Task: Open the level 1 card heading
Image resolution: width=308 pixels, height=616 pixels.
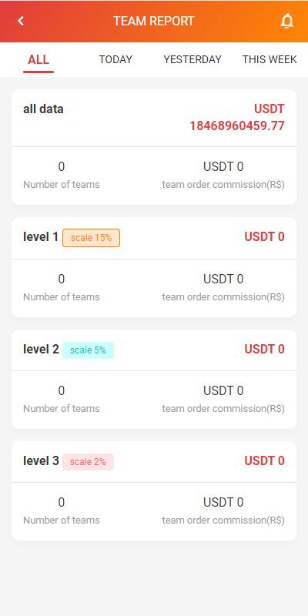Action: point(41,237)
